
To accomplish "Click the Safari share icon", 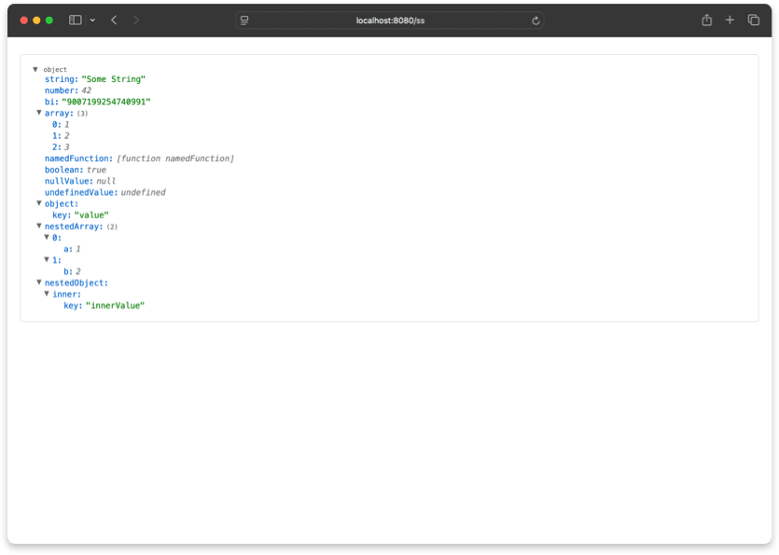I will point(706,19).
